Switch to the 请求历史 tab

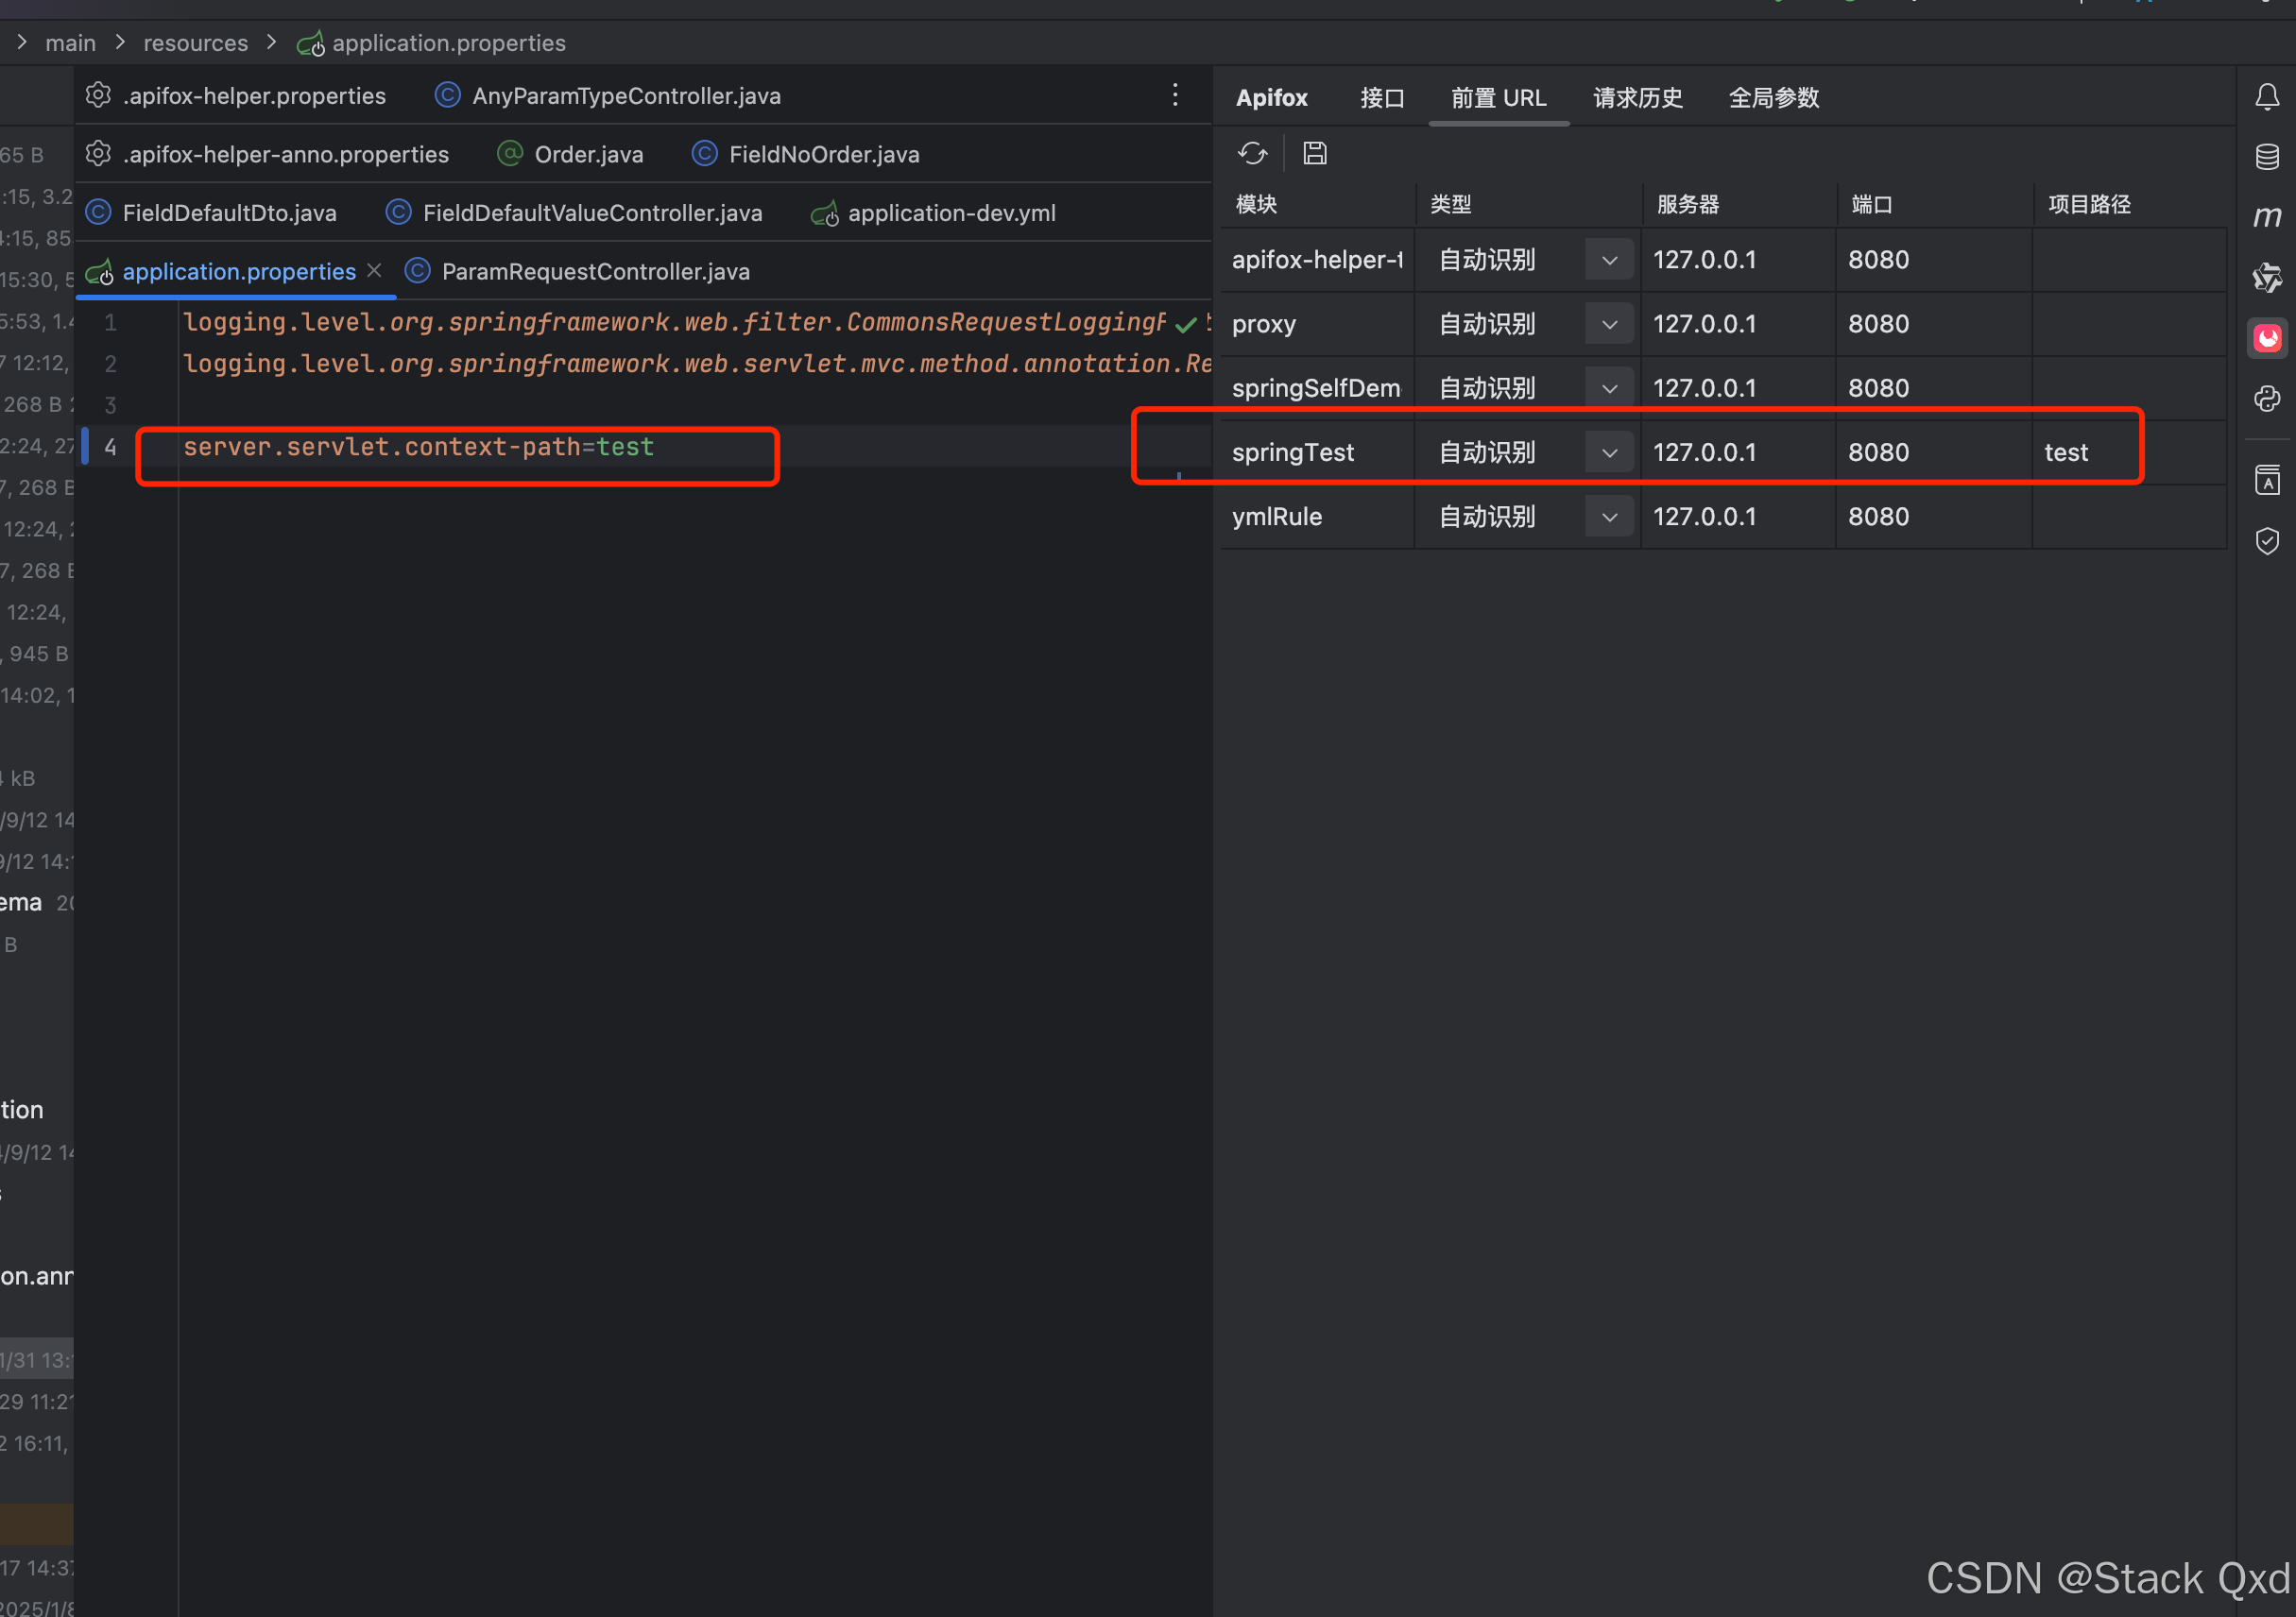tap(1637, 98)
